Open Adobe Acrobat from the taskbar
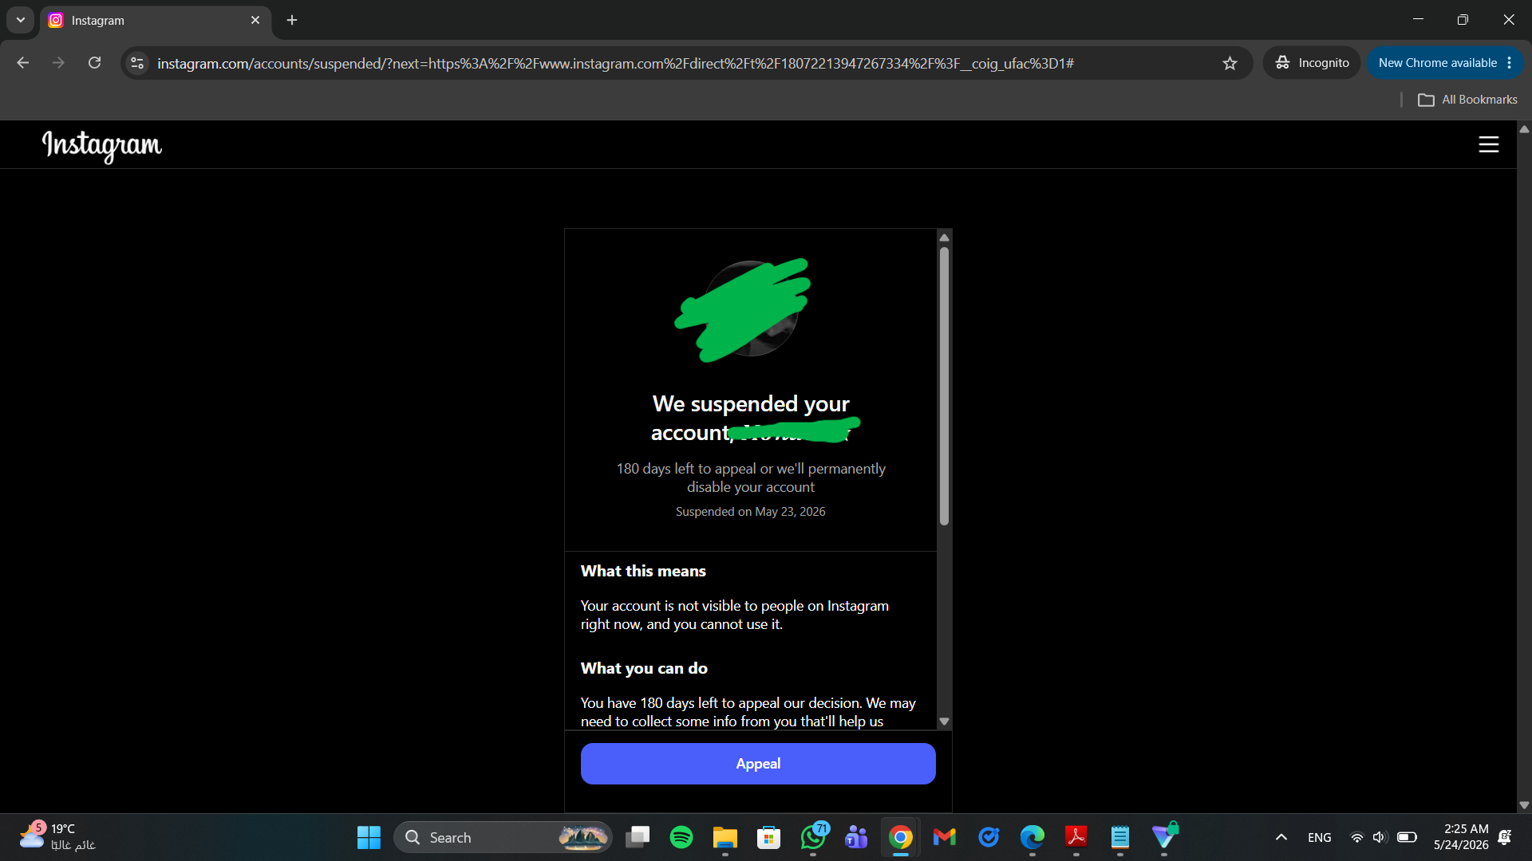The width and height of the screenshot is (1532, 861). (1076, 837)
